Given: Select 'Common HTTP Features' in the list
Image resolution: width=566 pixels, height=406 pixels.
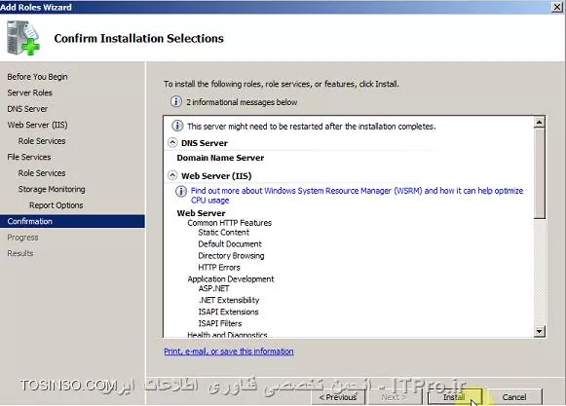Looking at the screenshot, I should pyautogui.click(x=230, y=223).
